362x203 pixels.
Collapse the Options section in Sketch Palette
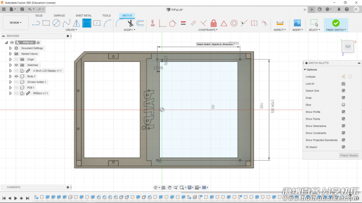305,69
